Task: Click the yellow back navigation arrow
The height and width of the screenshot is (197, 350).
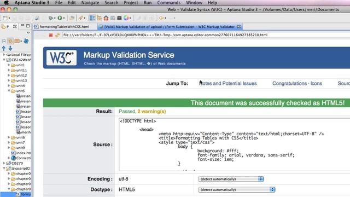Action: tap(161, 18)
